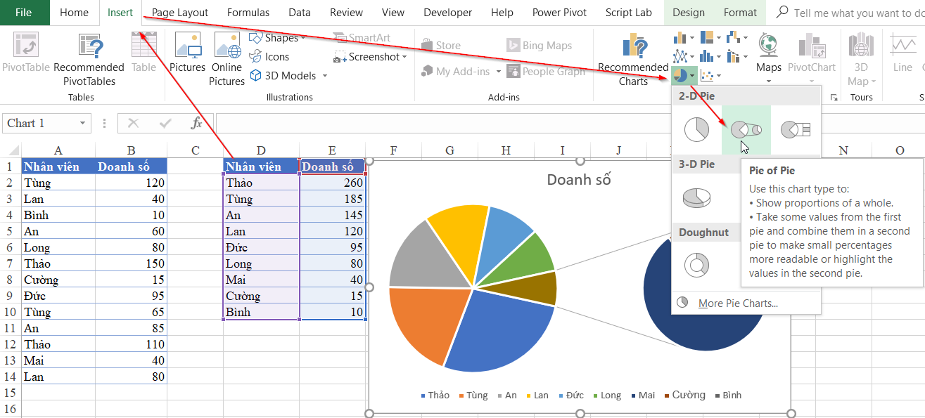This screenshot has width=925, height=418.
Task: Pick the Doughnut chart icon
Action: point(696,265)
